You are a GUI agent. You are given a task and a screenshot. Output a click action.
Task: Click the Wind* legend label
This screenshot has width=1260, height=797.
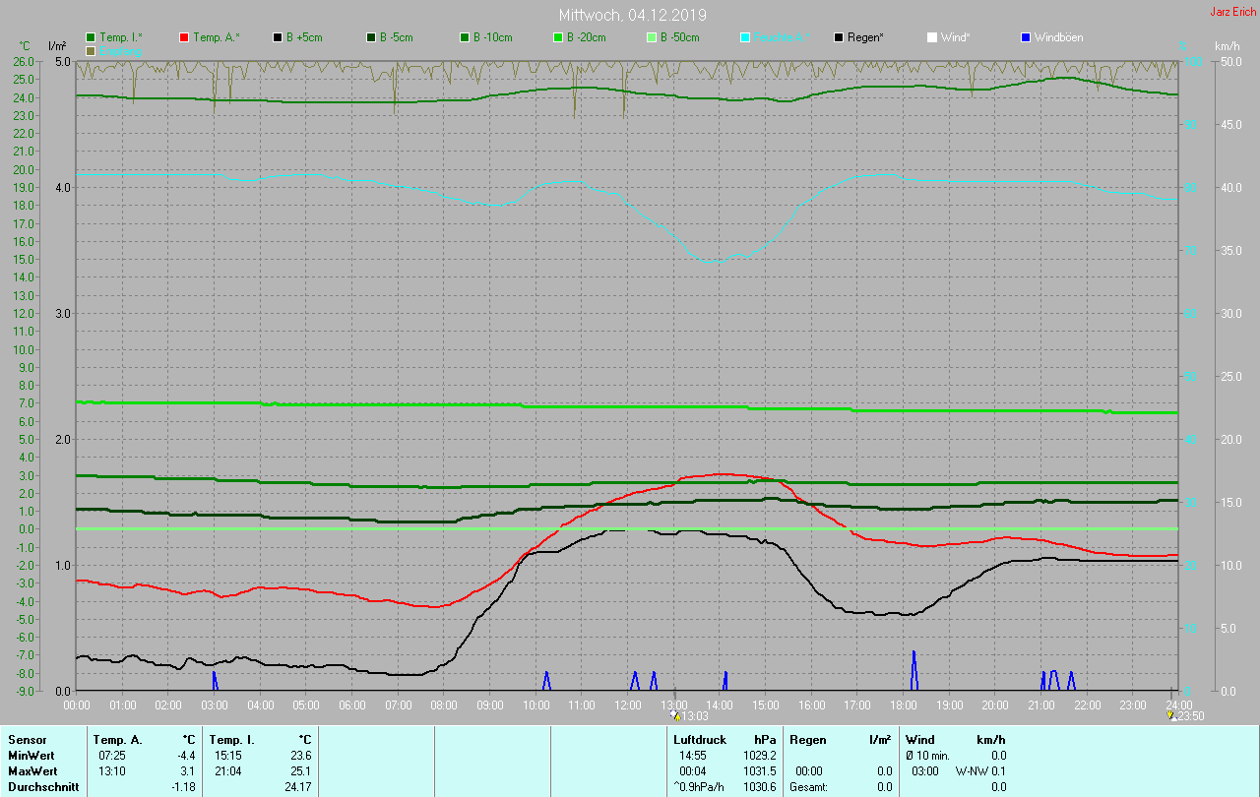point(955,37)
